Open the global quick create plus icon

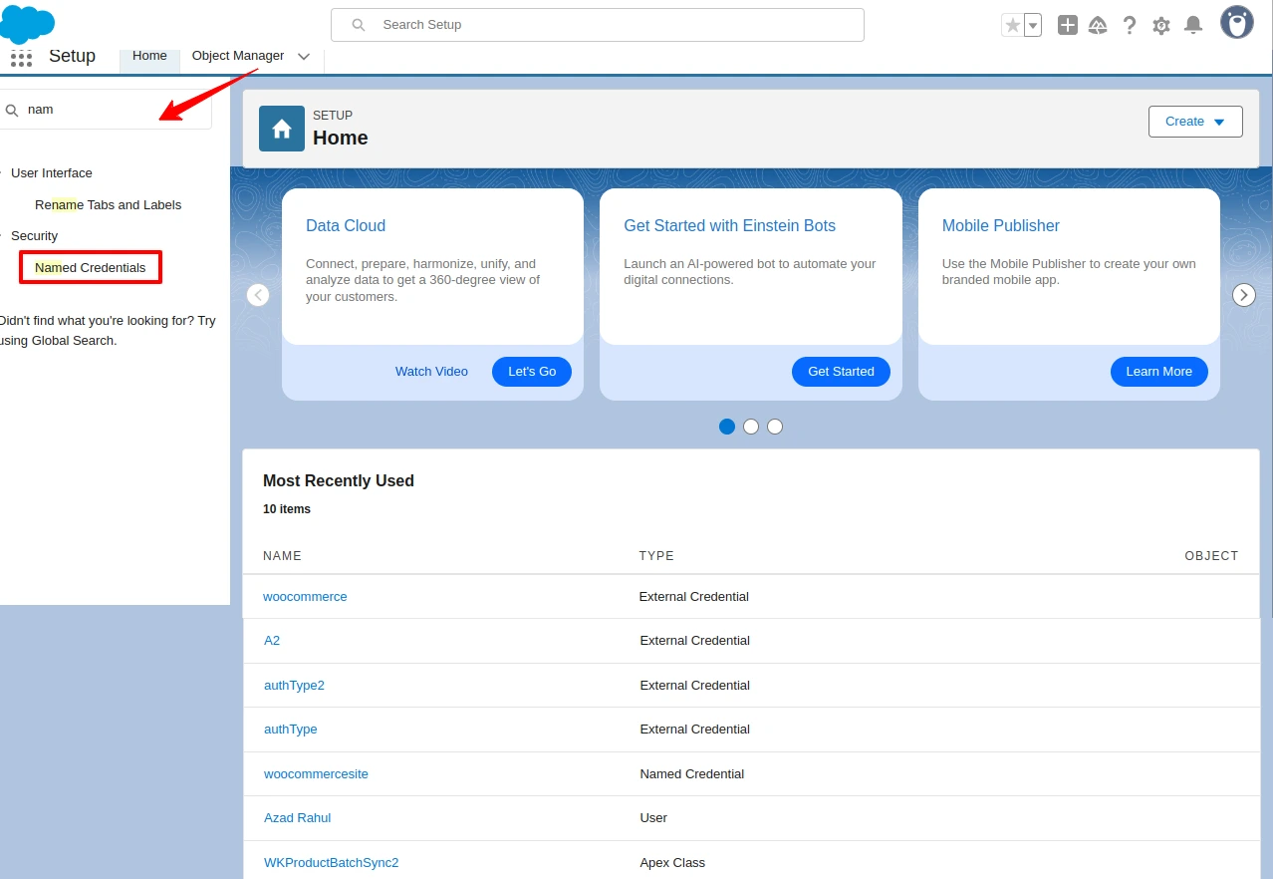tap(1066, 24)
